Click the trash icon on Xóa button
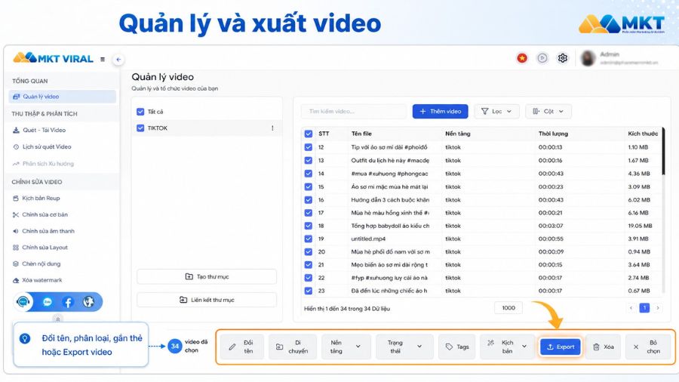The image size is (679, 382). (596, 347)
